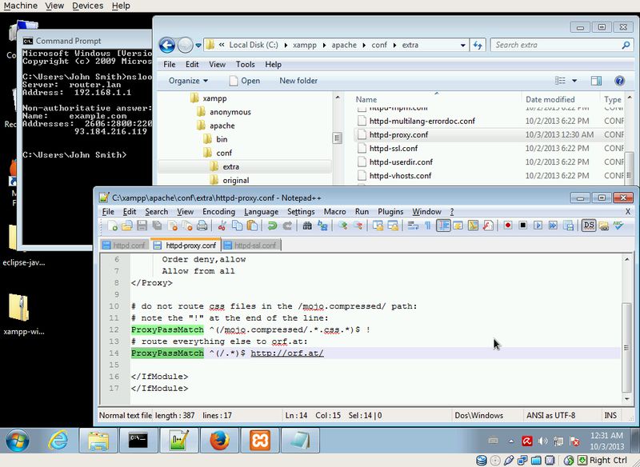Click the Save icon in Notepad++ toolbar

[x=142, y=226]
